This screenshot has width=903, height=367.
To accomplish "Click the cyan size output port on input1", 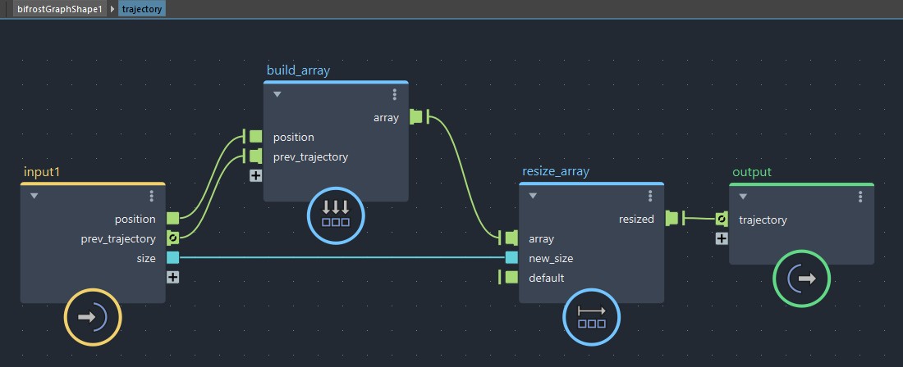I will (173, 258).
